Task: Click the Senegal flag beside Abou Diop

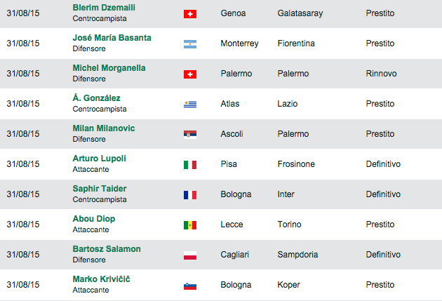Action: coord(189,225)
